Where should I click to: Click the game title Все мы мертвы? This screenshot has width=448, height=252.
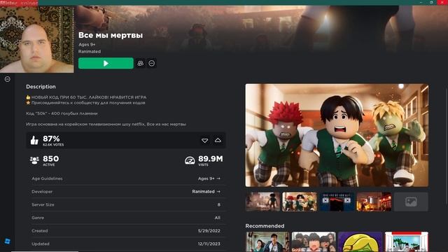pyautogui.click(x=111, y=35)
